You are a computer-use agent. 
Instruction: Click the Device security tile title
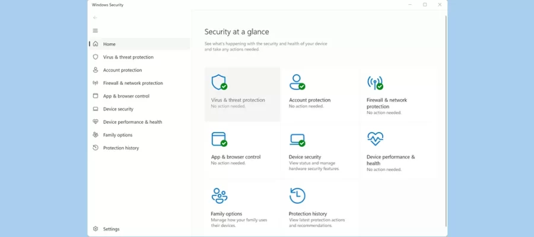(305, 157)
